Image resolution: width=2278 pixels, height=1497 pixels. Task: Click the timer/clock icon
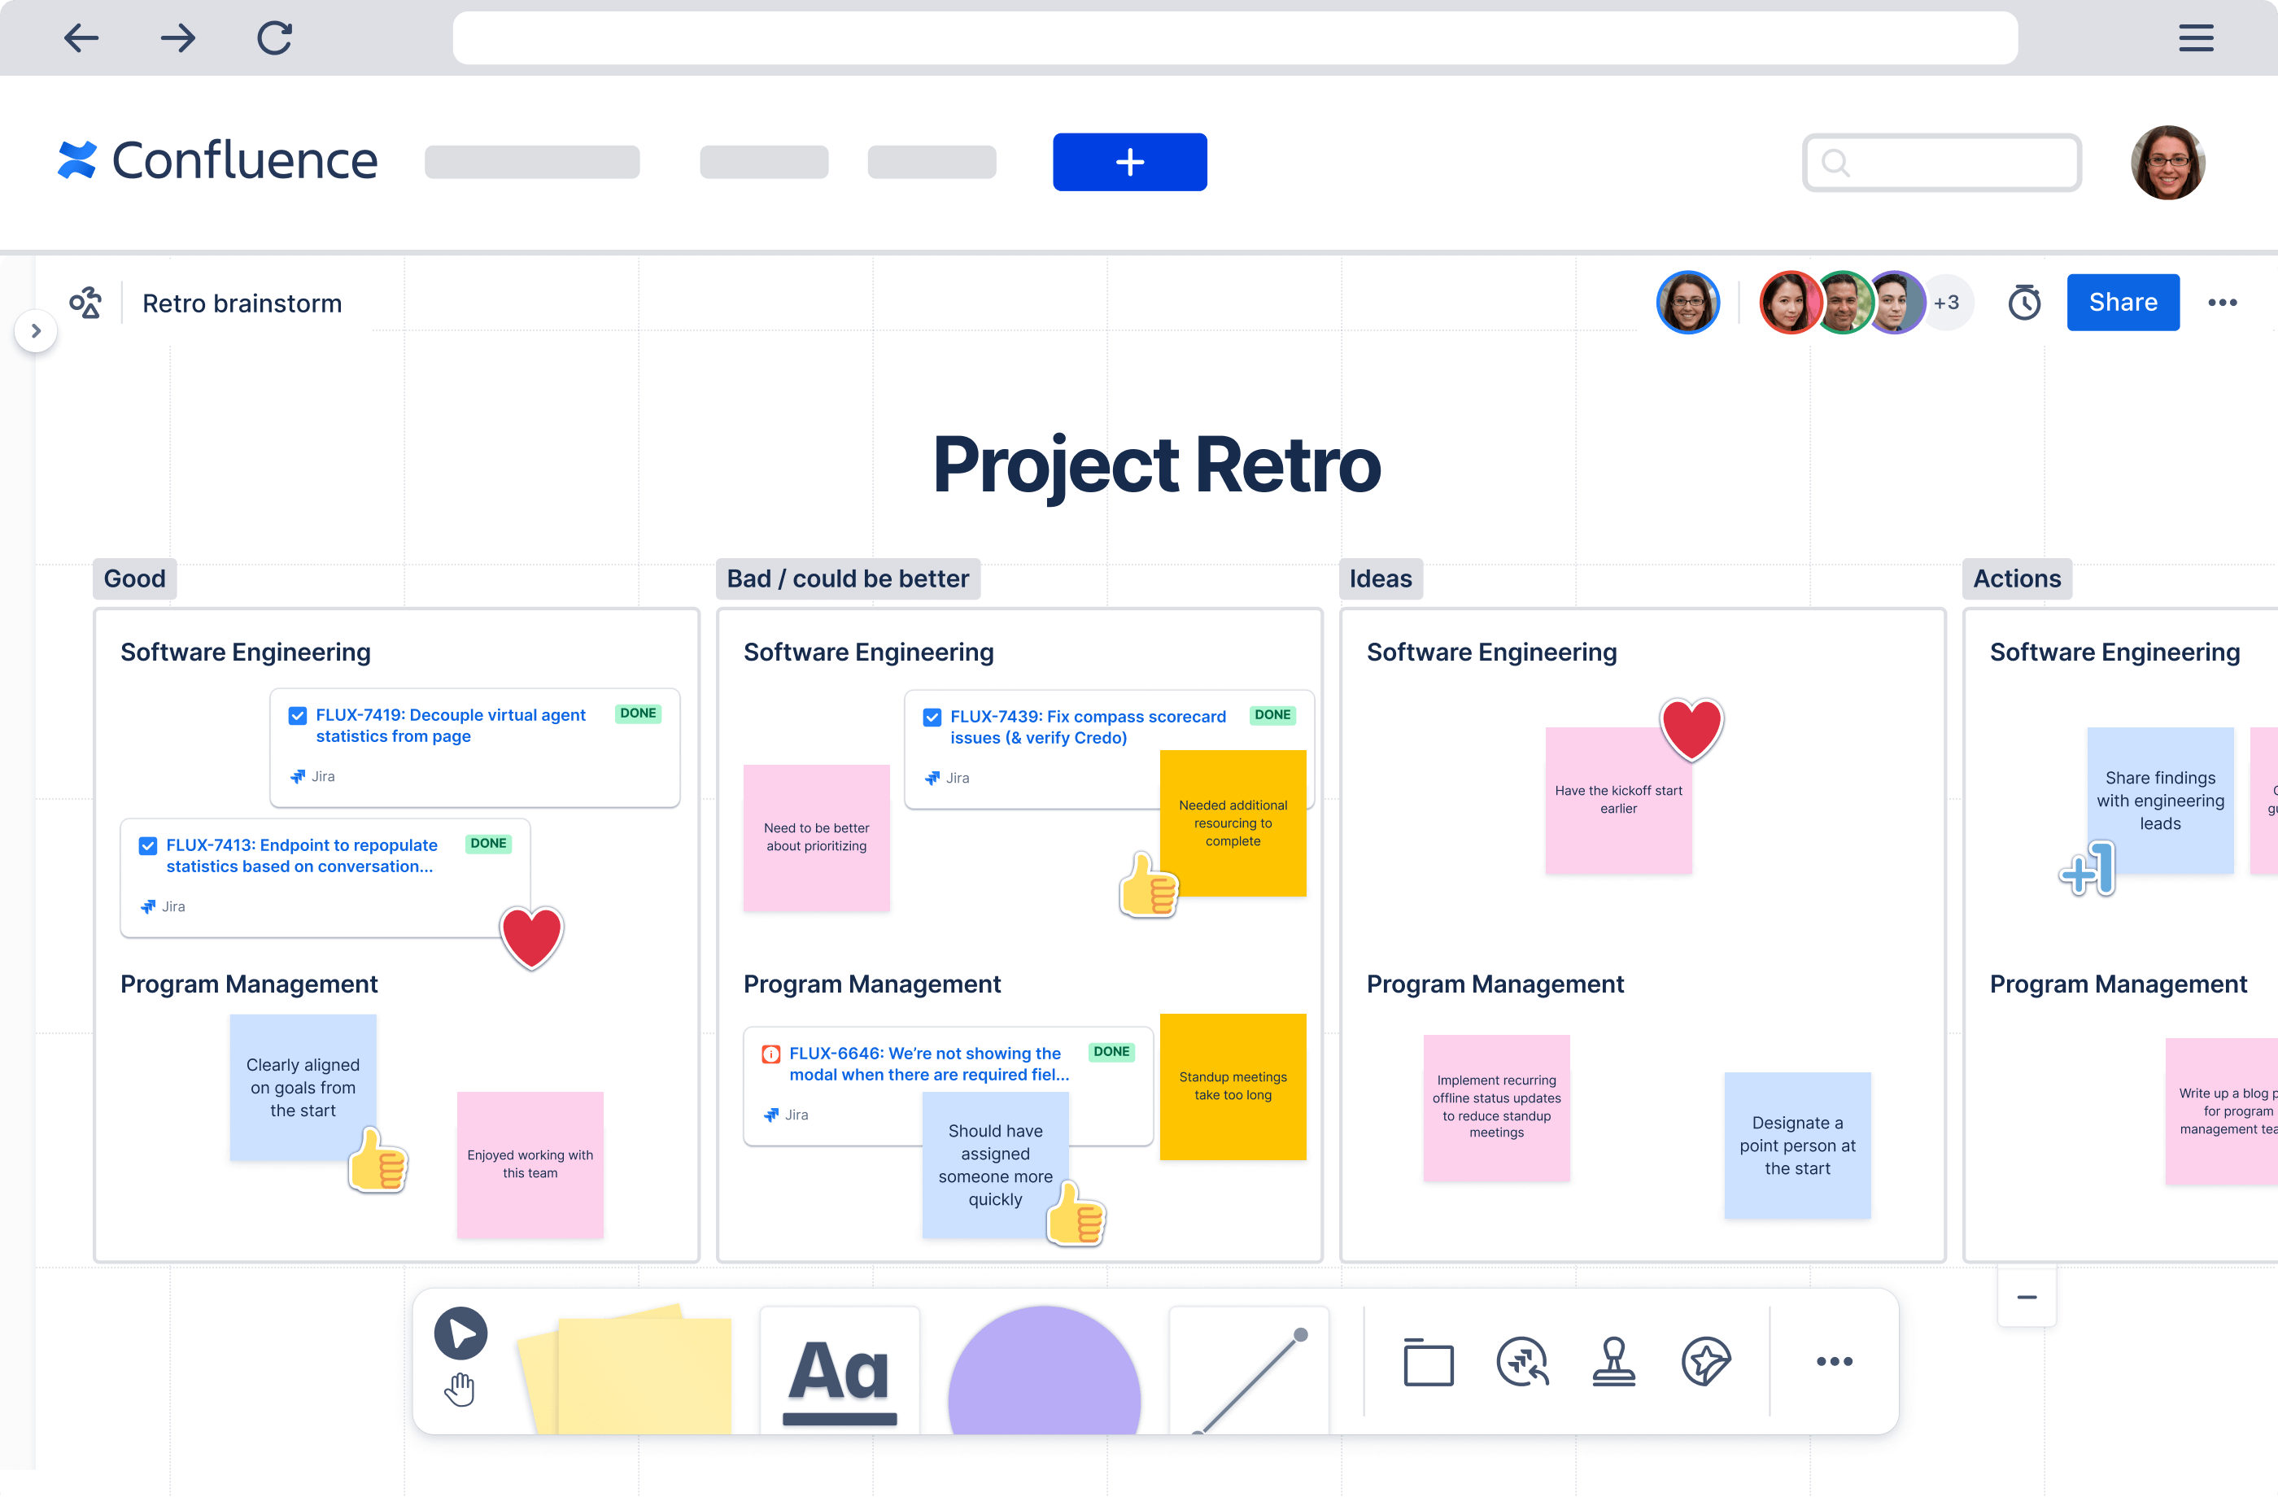coord(2024,303)
